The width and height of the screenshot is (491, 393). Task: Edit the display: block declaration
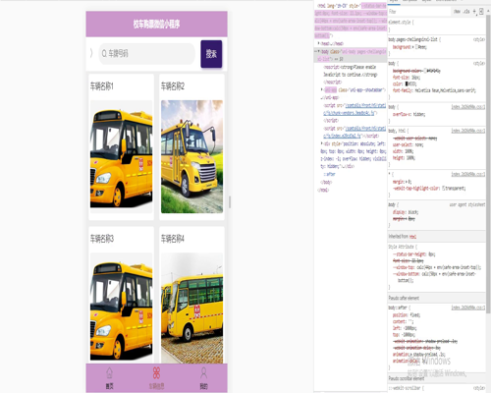tap(406, 212)
